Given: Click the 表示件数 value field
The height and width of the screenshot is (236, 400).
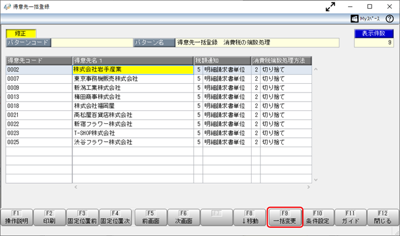Looking at the screenshot, I should [x=373, y=43].
